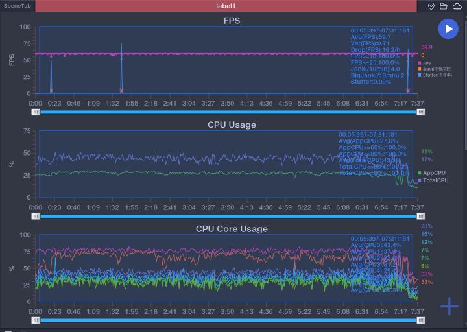Click the cloud upload icon
The image size is (467, 332).
point(457,6)
